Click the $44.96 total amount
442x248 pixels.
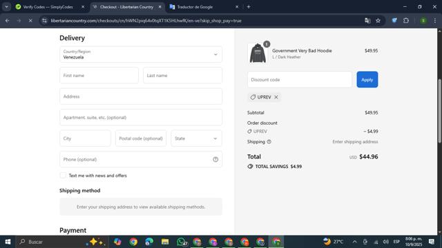[368, 156]
